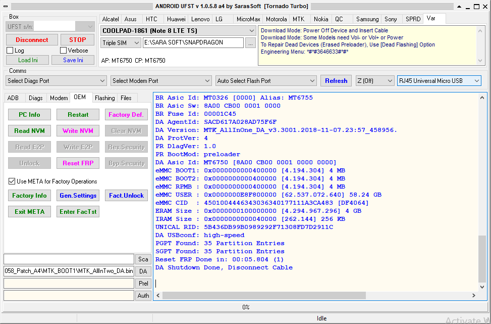This screenshot has height=324, width=491.
Task: Switch to the Modem tab
Action: pos(59,98)
